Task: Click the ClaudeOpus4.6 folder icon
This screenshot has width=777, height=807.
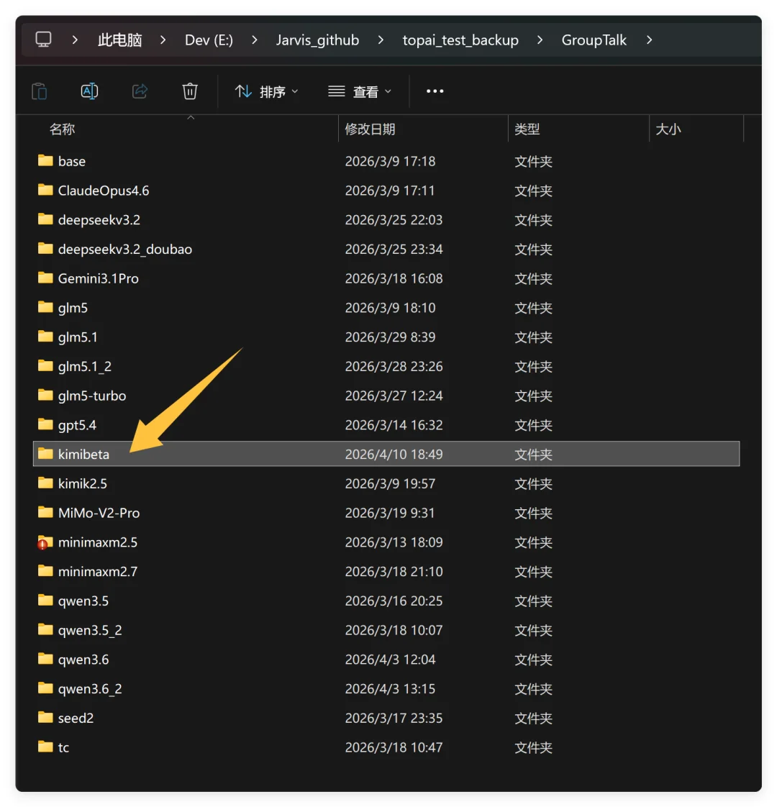Action: pos(45,191)
